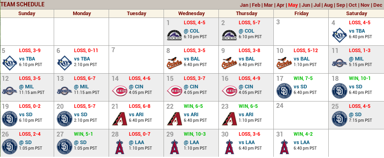Select the empty May 24 calendar cell
The width and height of the screenshot is (384, 158).
tap(301, 115)
